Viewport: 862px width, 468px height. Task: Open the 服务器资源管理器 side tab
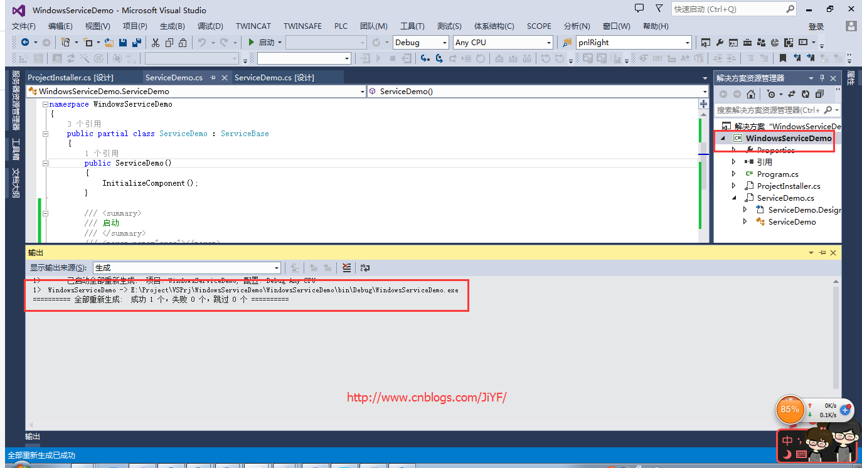coord(16,100)
